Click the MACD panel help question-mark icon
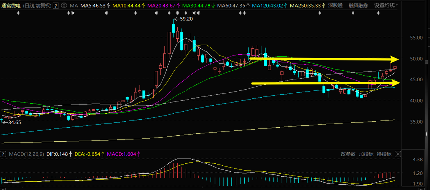This screenshot has width=430, height=190. [3, 154]
